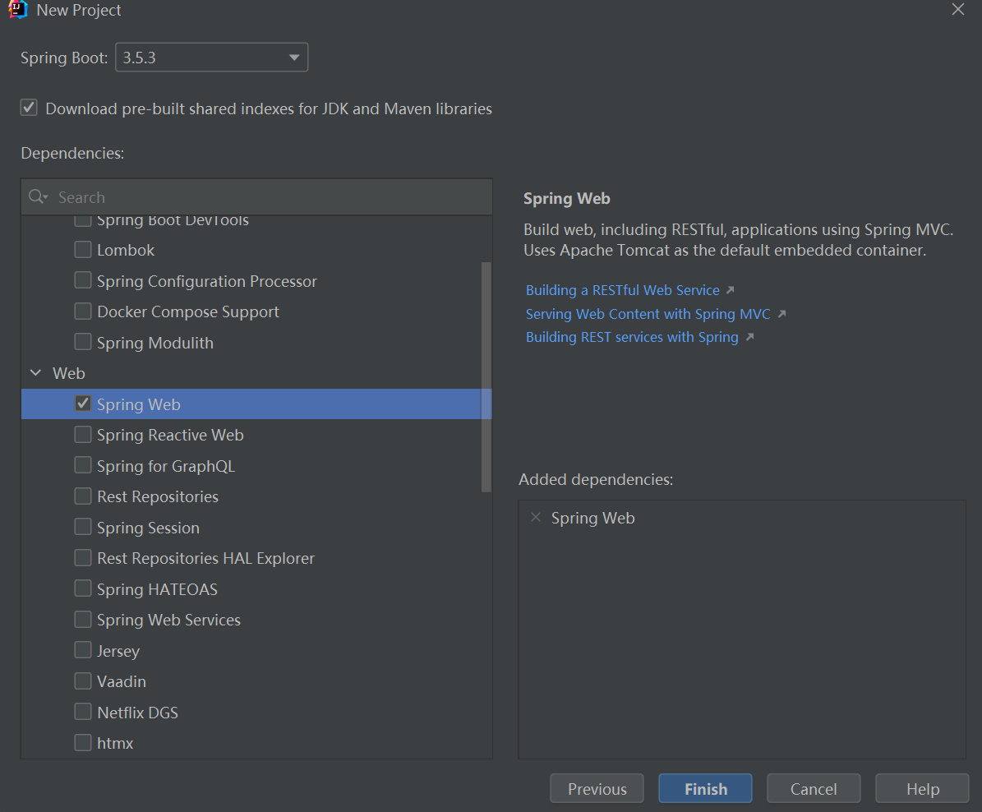Open Serving Web Content with Spring MVC link

pyautogui.click(x=648, y=314)
